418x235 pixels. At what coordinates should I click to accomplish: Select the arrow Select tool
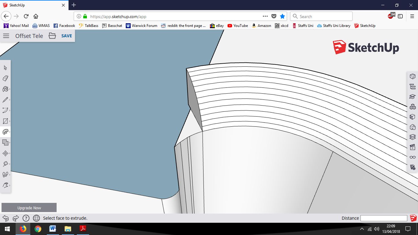coord(5,68)
